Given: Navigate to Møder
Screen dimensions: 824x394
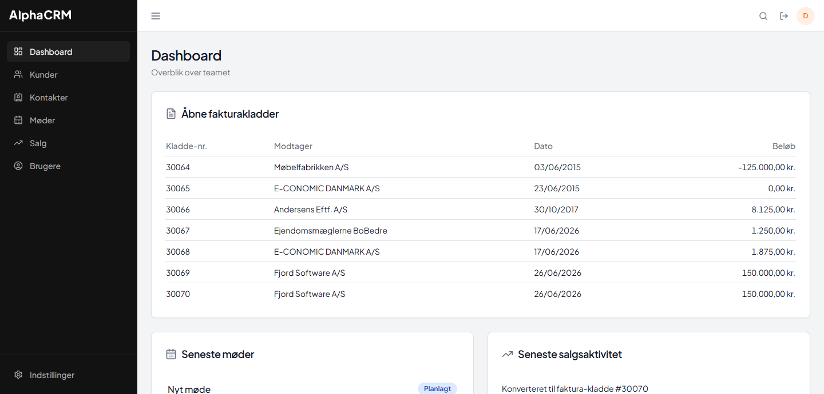Looking at the screenshot, I should (69, 120).
